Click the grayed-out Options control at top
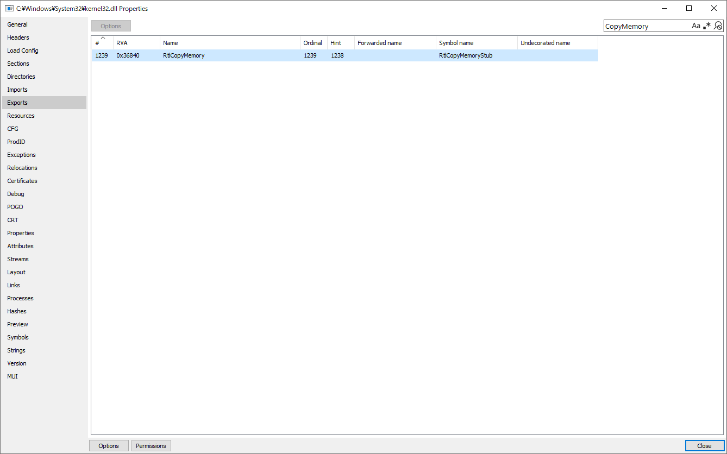Image resolution: width=727 pixels, height=454 pixels. pos(110,26)
